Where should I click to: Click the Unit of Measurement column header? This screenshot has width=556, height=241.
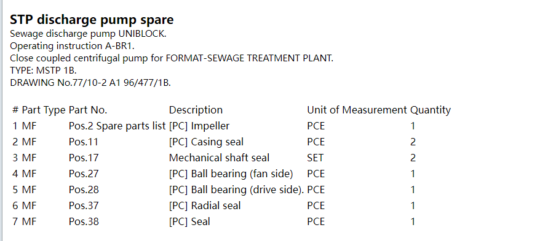point(357,110)
